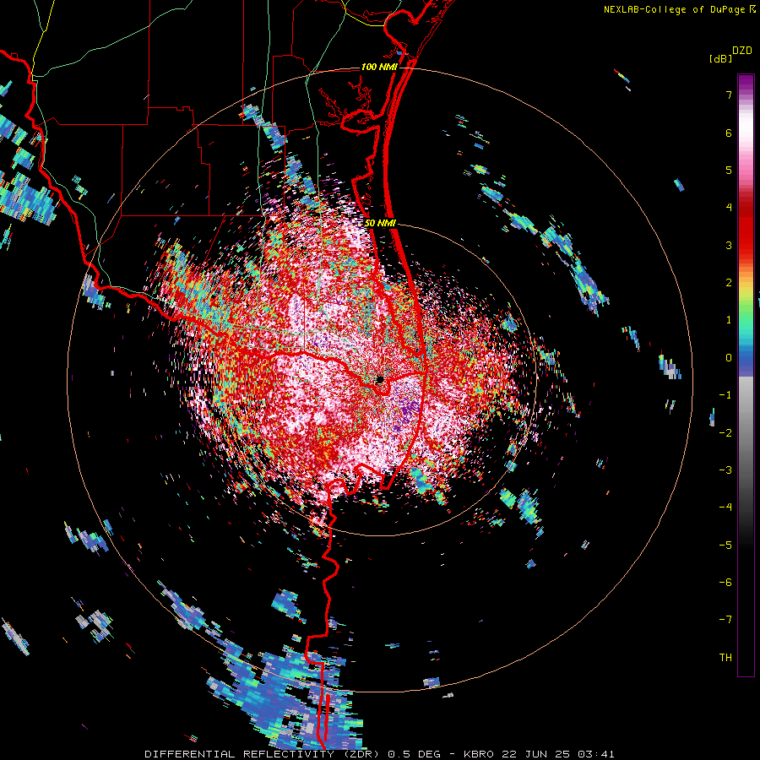Click the 7 dB value on color scale
This screenshot has width=760, height=760.
pos(729,95)
